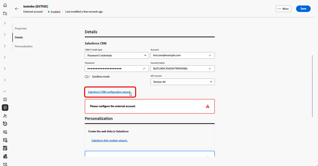Open the More options button
This screenshot has width=318, height=166.
coord(283,9)
